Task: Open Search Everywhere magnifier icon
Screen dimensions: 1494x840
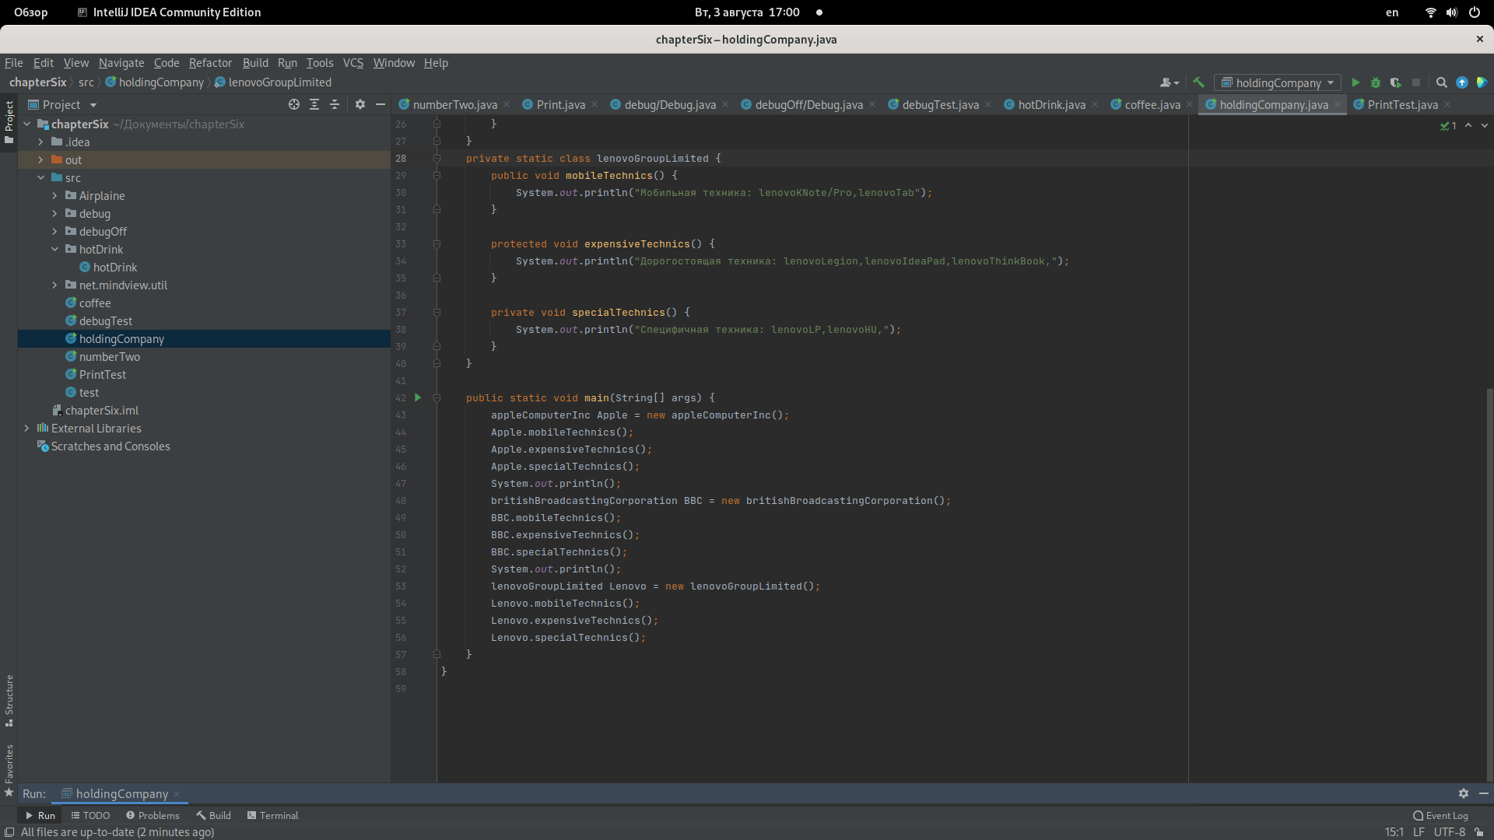Action: 1441,82
